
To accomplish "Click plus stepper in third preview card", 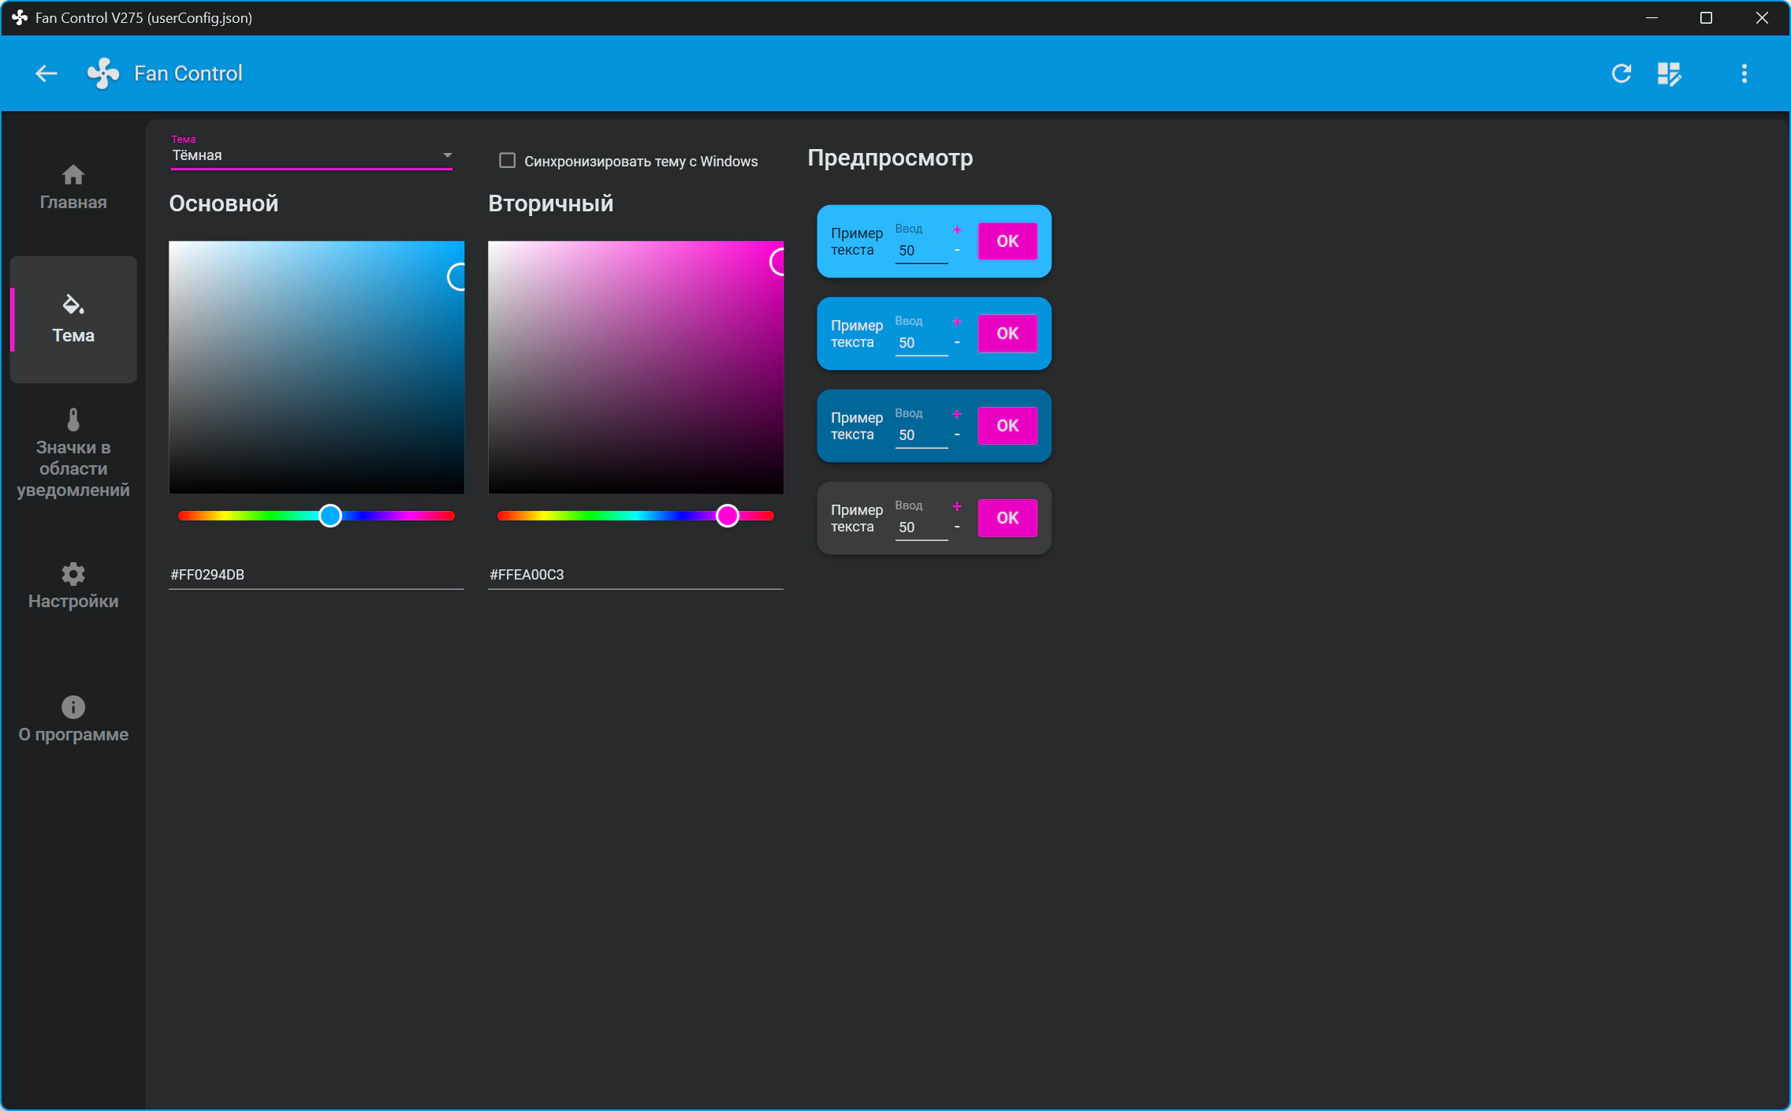I will (957, 414).
